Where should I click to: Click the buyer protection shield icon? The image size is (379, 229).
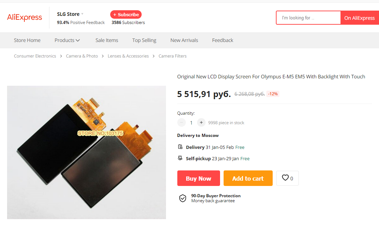[x=183, y=198]
